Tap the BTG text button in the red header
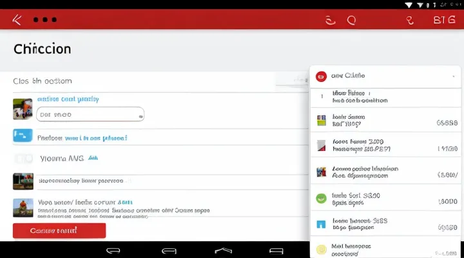This screenshot has width=464, height=258. (x=444, y=20)
